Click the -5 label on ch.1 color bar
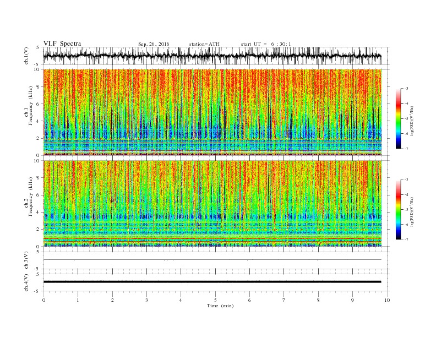Screen dimensions: 436x337 pos(406,119)
